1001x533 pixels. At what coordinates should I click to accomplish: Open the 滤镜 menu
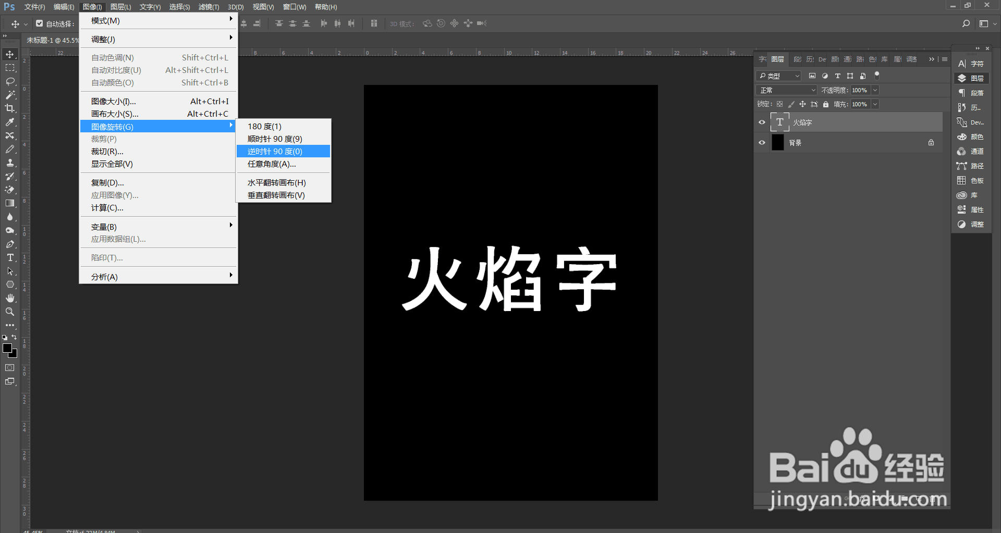[207, 7]
